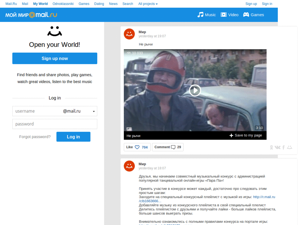Like the Не рычи video post
Screen dimensions: 300x225
(137, 147)
